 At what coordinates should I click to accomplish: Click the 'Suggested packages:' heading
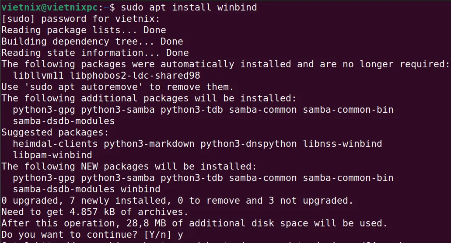click(55, 132)
